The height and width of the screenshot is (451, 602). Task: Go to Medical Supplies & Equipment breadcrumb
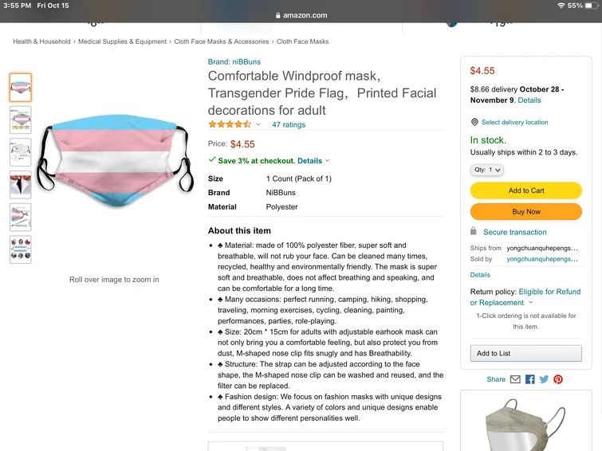click(122, 41)
